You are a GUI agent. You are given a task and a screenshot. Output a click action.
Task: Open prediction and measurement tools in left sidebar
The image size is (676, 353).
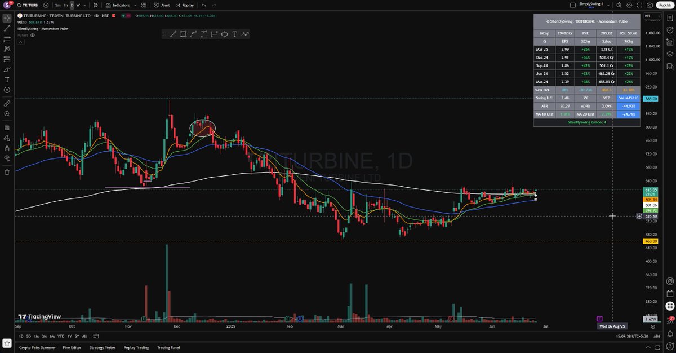pos(7,59)
